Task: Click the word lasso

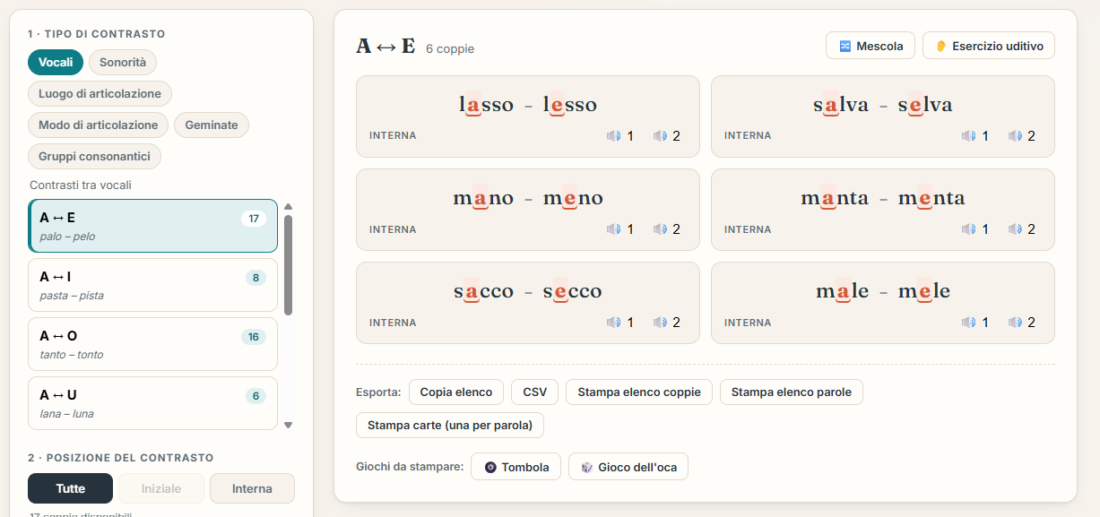Action: pos(486,105)
